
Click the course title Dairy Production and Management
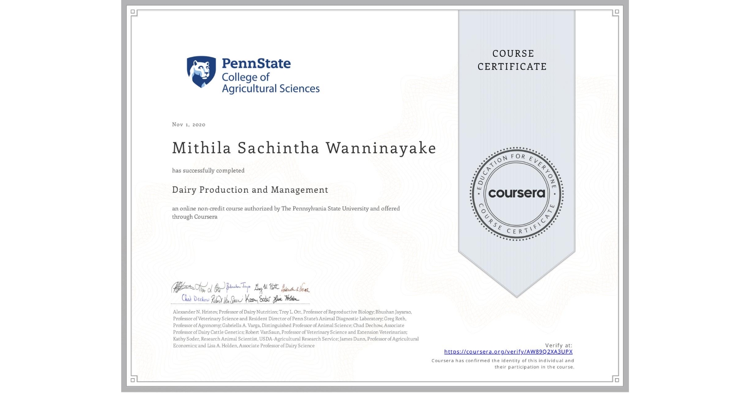pos(250,190)
